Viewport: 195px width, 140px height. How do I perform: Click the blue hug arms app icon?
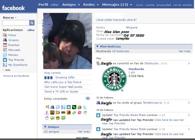47,118
